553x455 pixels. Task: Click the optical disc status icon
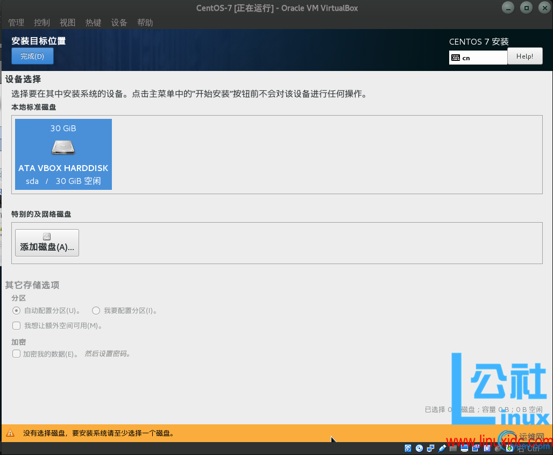(x=420, y=449)
